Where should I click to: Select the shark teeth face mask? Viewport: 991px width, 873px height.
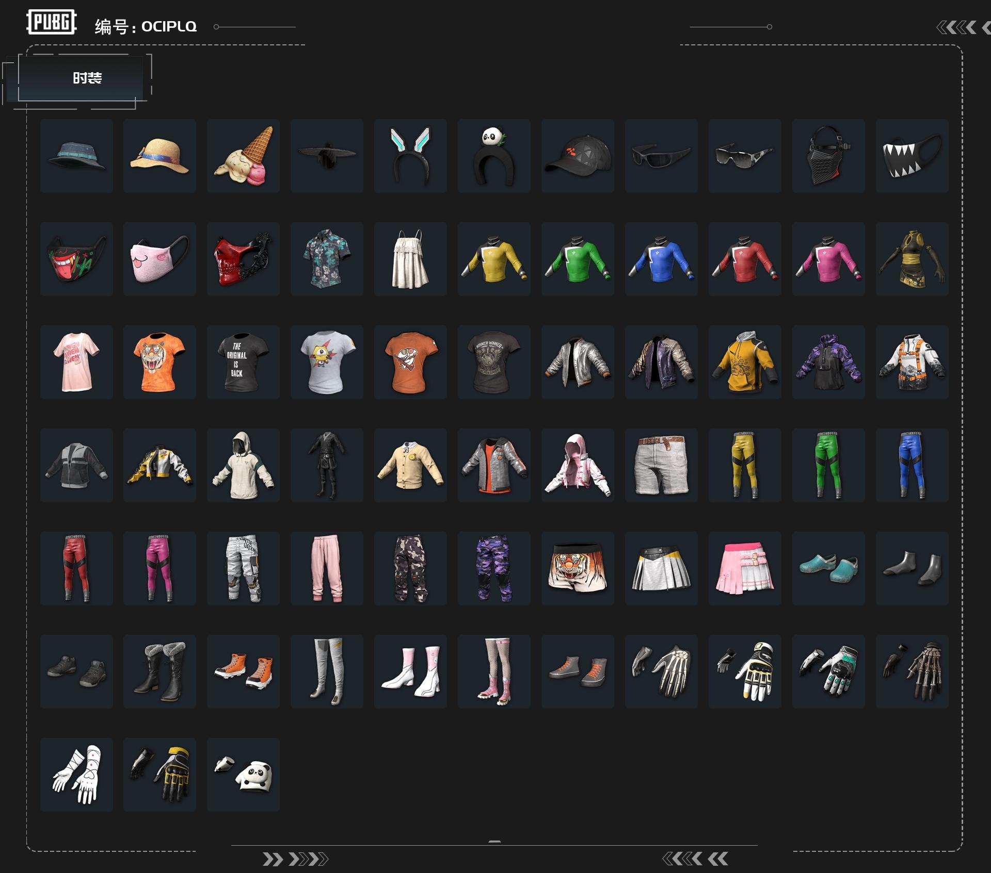[x=912, y=156]
